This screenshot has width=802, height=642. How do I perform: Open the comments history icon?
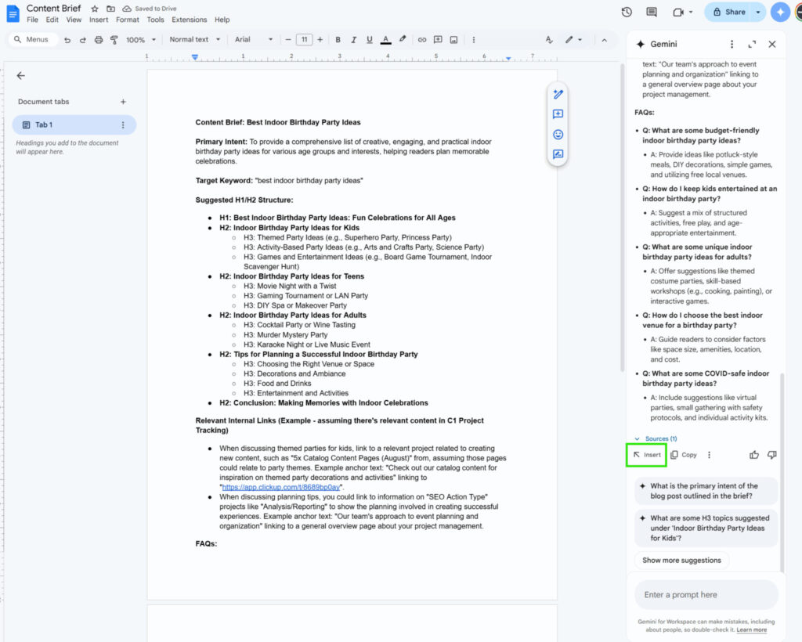652,12
